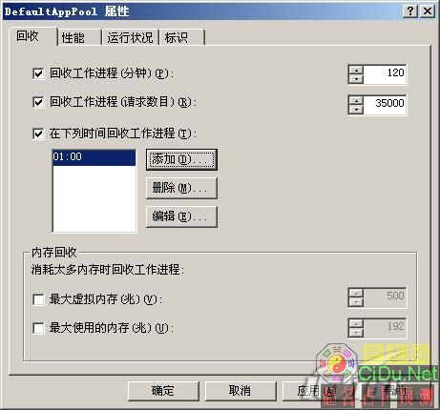Click the 编辑 button
440x410 pixels.
click(x=181, y=216)
